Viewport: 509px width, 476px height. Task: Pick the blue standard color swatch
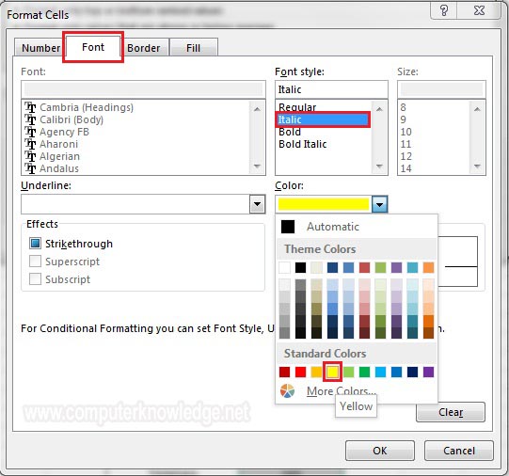[396, 372]
